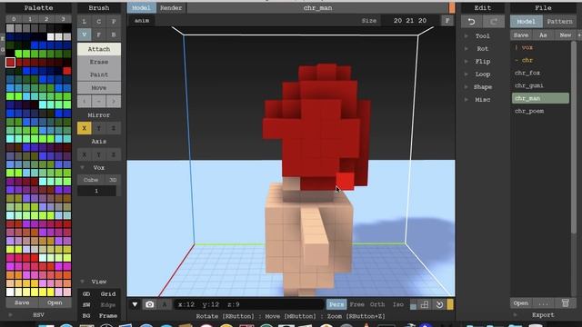
Task: Click the undo arrow icon
Action: (471, 22)
